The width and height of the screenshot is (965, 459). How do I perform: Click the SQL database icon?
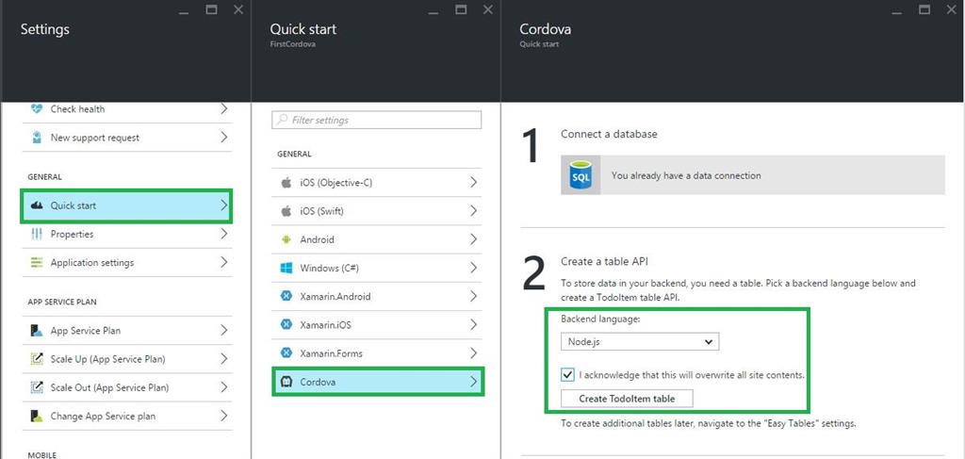581,175
